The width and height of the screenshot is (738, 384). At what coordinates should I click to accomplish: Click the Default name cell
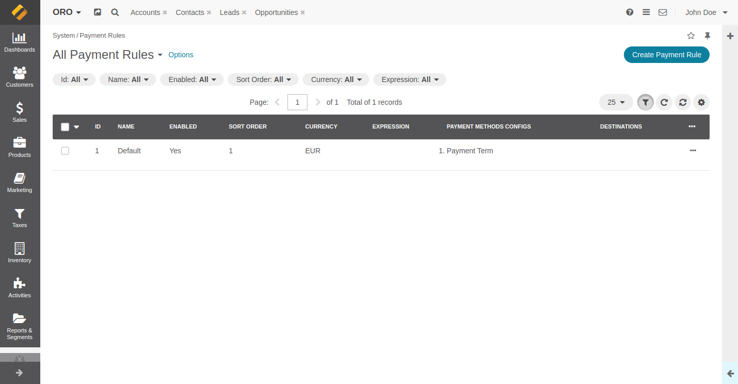coord(129,151)
